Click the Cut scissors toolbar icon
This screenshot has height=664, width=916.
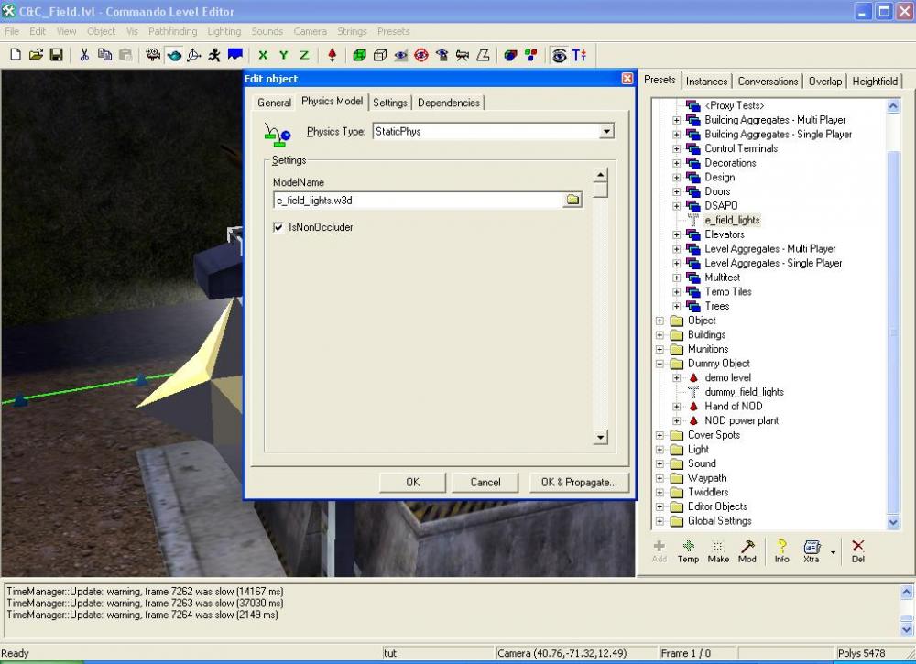(x=84, y=55)
